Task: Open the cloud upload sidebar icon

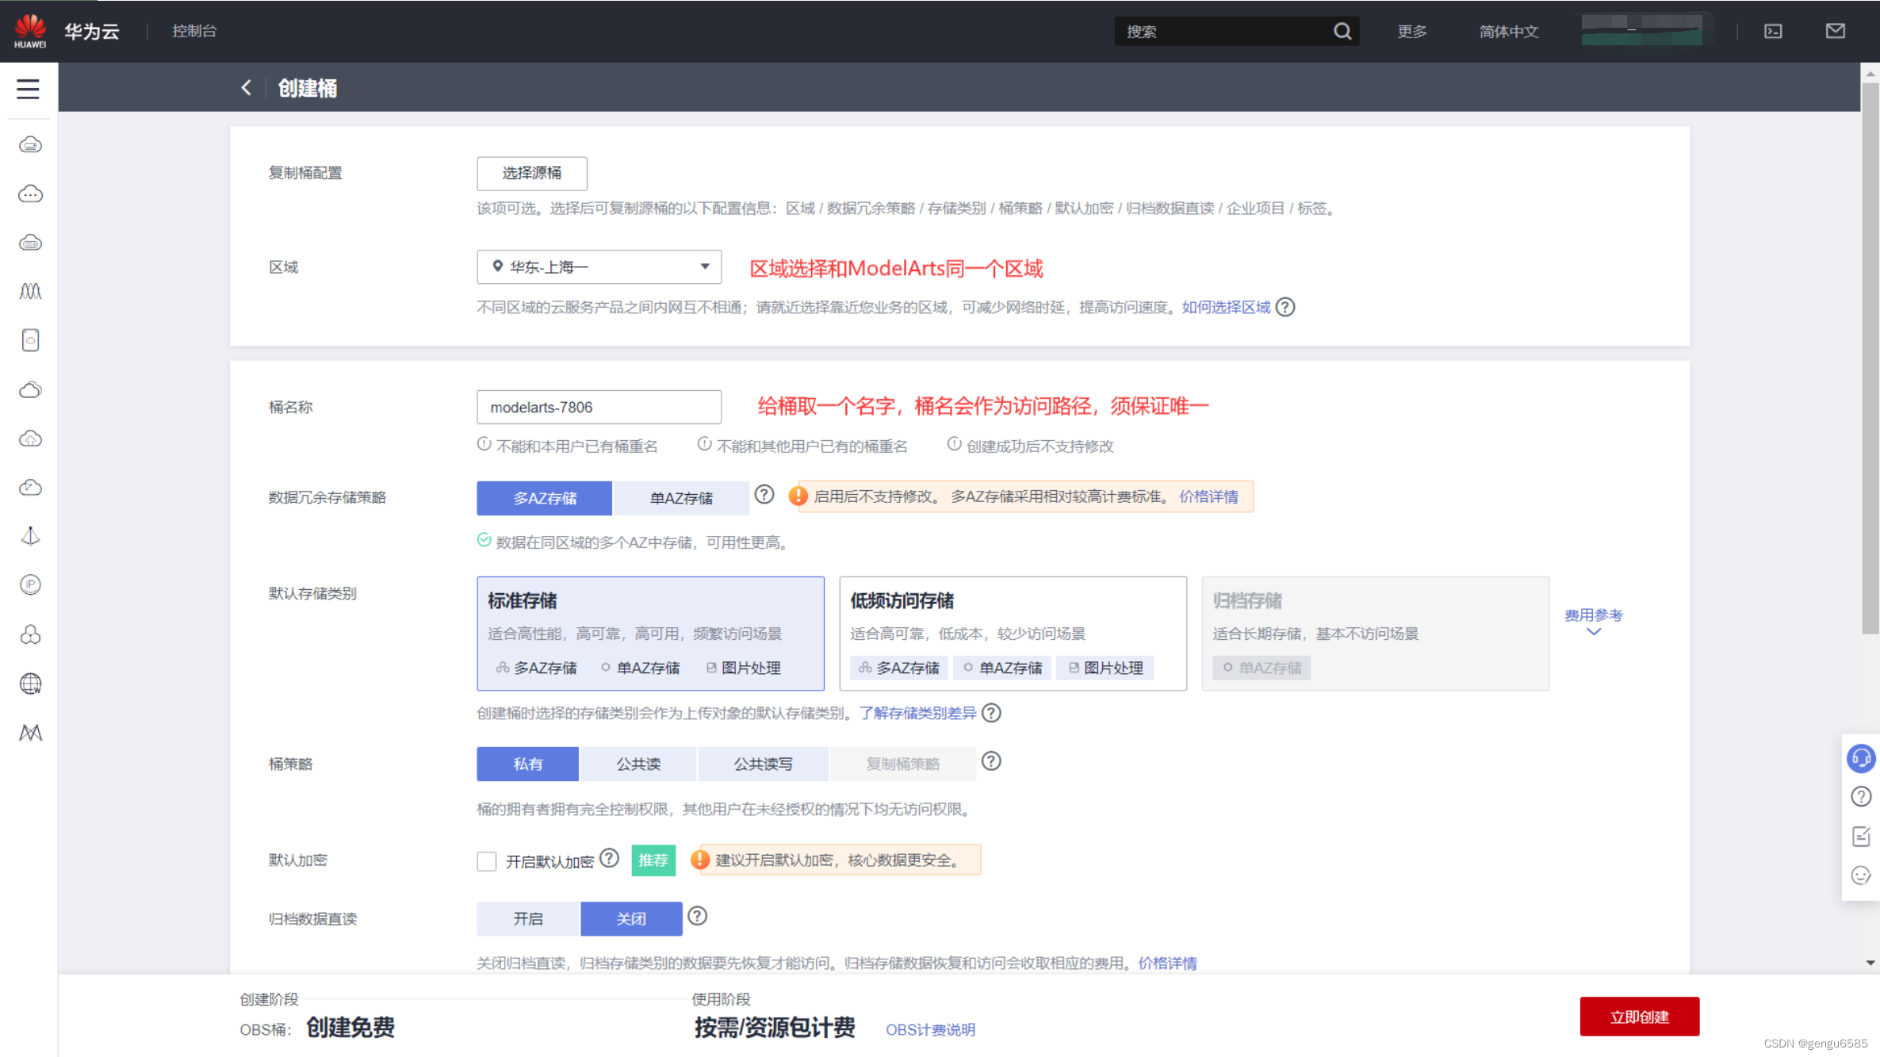Action: click(30, 439)
